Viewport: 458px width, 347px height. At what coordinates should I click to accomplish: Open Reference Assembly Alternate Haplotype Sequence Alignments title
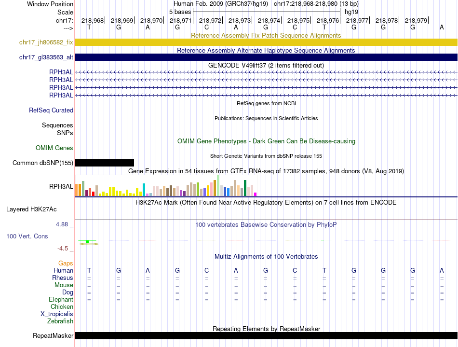coord(266,50)
